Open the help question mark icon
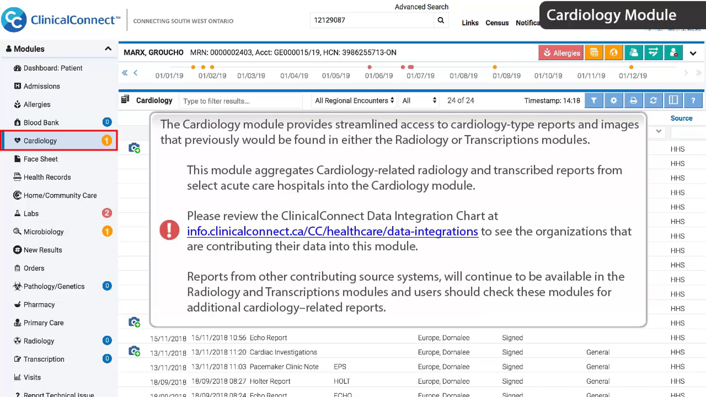Image resolution: width=706 pixels, height=397 pixels. 693,101
